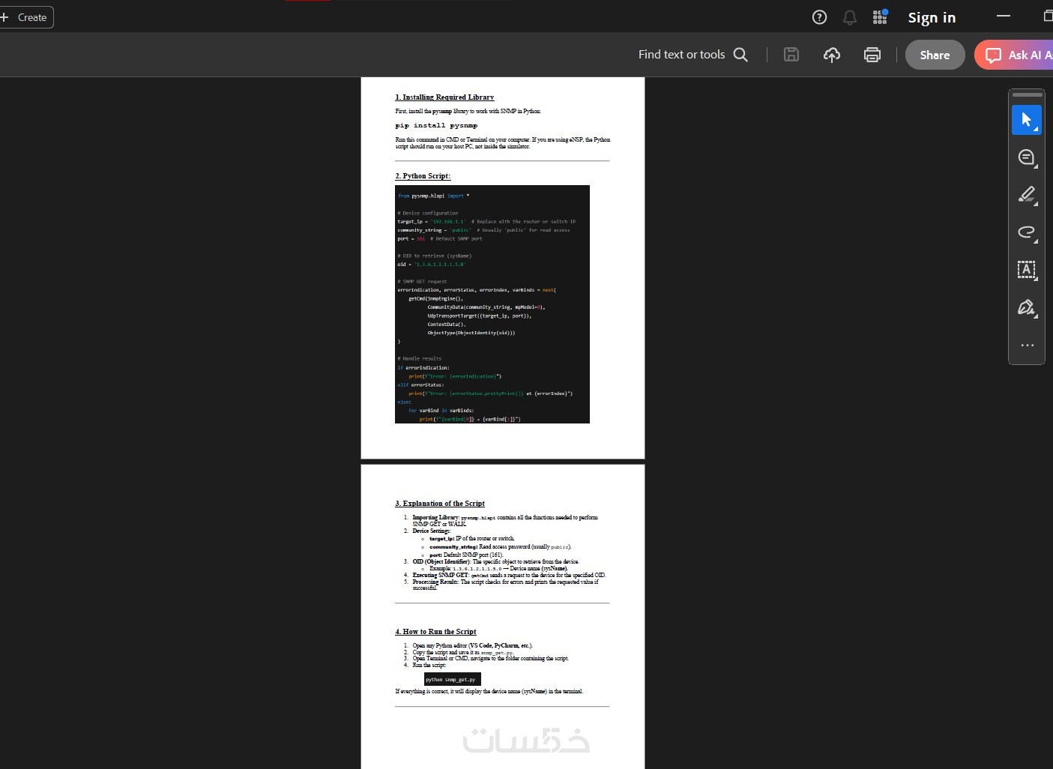Click the "pip install pysnmp" command text
The width and height of the screenshot is (1053, 769).
[x=436, y=126]
